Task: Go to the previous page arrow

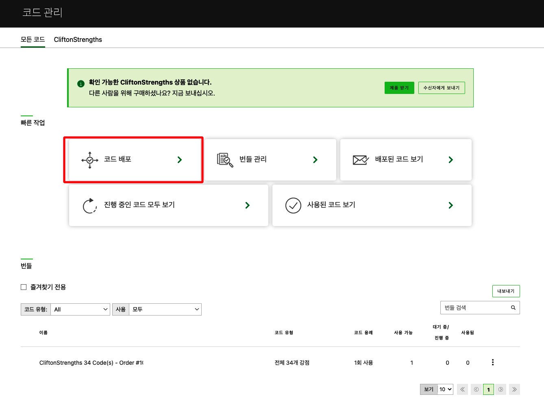Action: click(x=476, y=390)
